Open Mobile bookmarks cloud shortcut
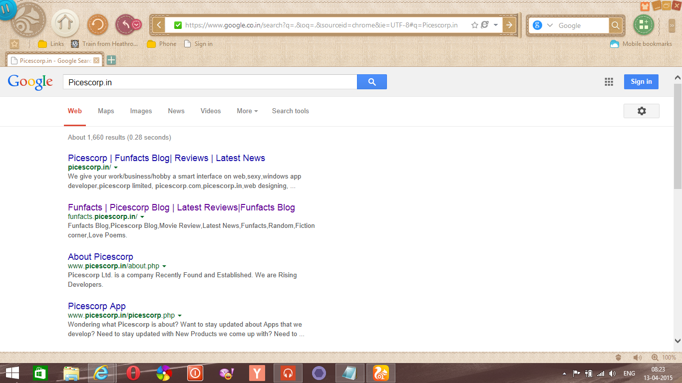This screenshot has width=682, height=383. point(641,44)
